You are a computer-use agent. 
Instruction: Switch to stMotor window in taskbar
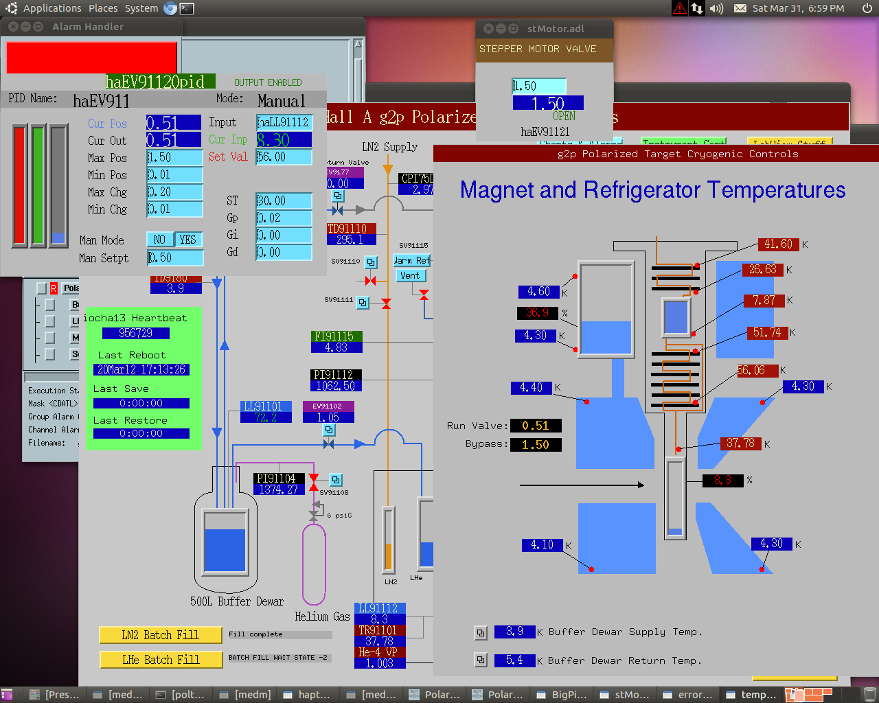click(624, 695)
